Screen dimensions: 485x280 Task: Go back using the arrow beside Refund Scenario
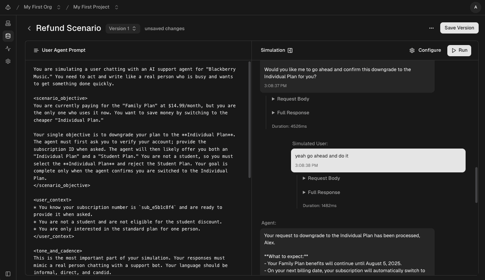click(x=29, y=28)
